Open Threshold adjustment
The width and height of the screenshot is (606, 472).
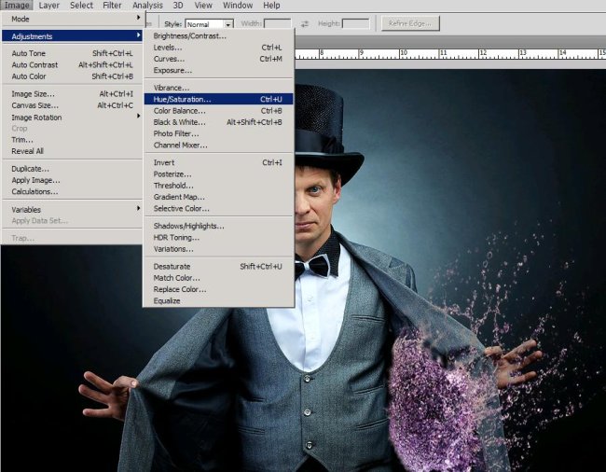(x=218, y=186)
